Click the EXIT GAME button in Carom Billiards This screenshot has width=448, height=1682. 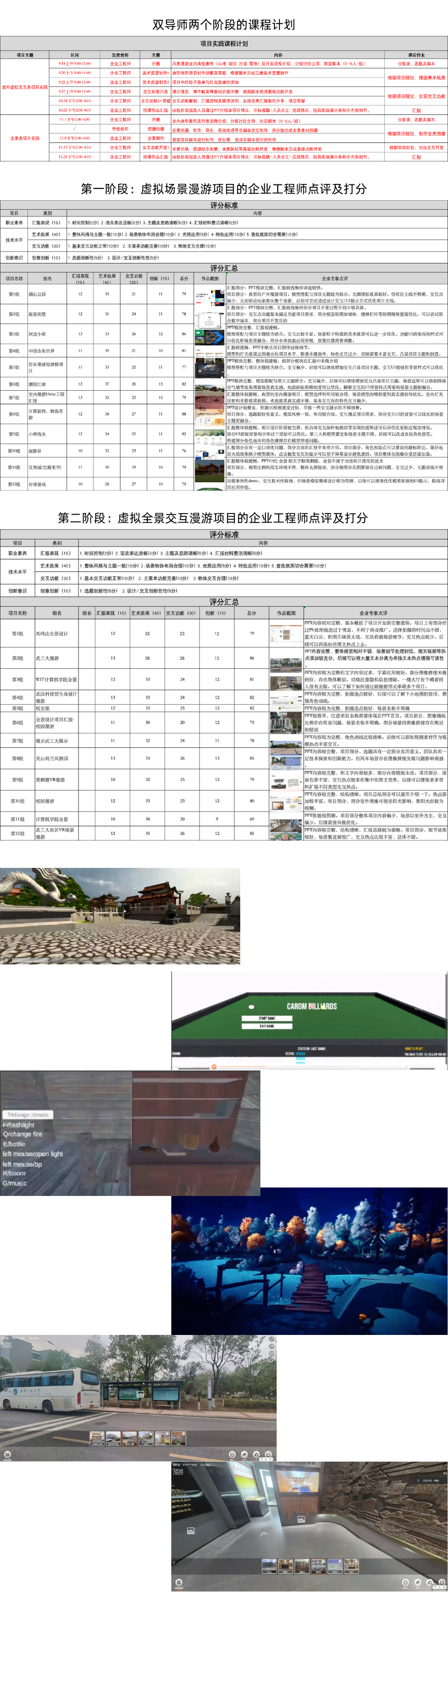click(x=267, y=1026)
